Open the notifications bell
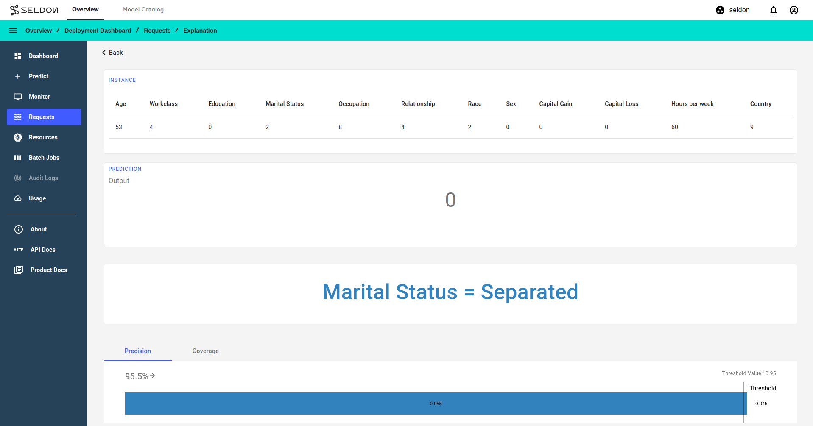 (x=774, y=10)
